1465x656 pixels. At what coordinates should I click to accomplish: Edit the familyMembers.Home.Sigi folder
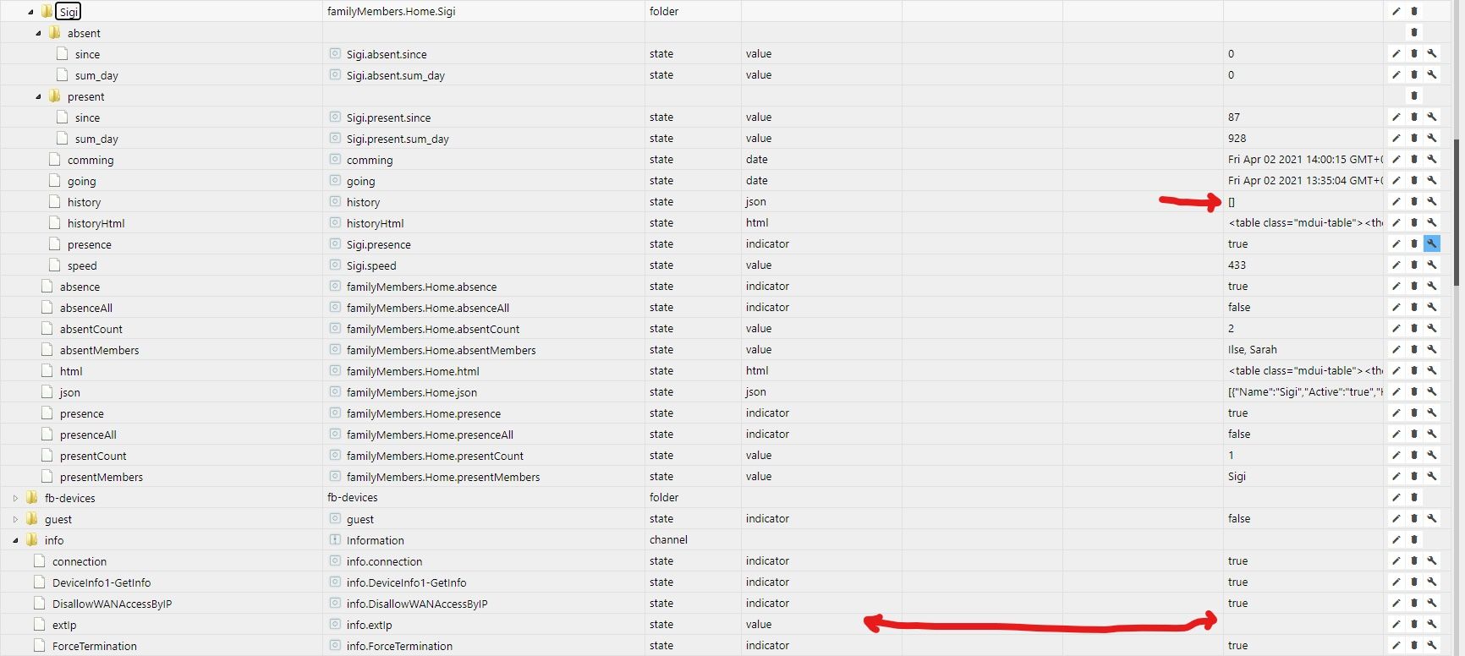[x=1396, y=12]
